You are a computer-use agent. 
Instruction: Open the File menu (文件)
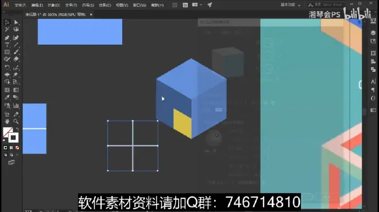(20, 5)
